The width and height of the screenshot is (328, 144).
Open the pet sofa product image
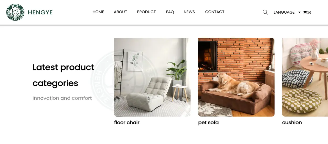point(236,77)
